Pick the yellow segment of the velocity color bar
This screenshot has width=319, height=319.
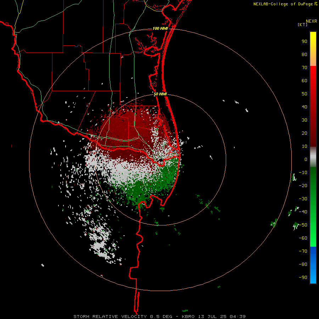313,41
